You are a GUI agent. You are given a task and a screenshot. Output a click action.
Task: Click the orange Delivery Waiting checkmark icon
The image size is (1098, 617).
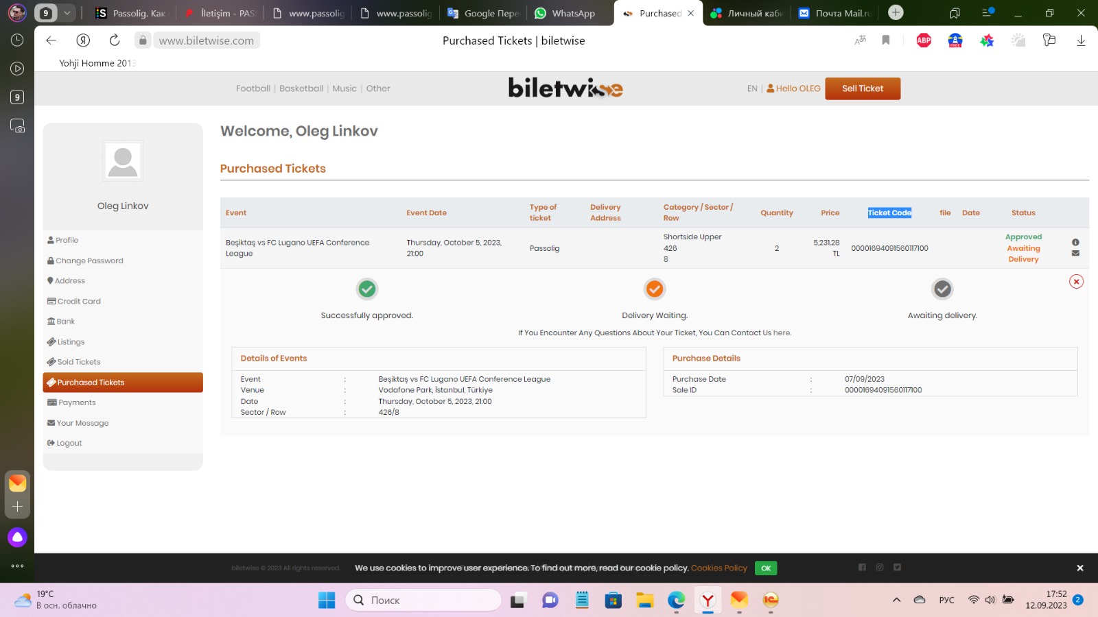pyautogui.click(x=655, y=289)
